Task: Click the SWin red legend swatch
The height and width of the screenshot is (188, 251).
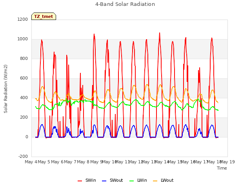Action: 80,181
